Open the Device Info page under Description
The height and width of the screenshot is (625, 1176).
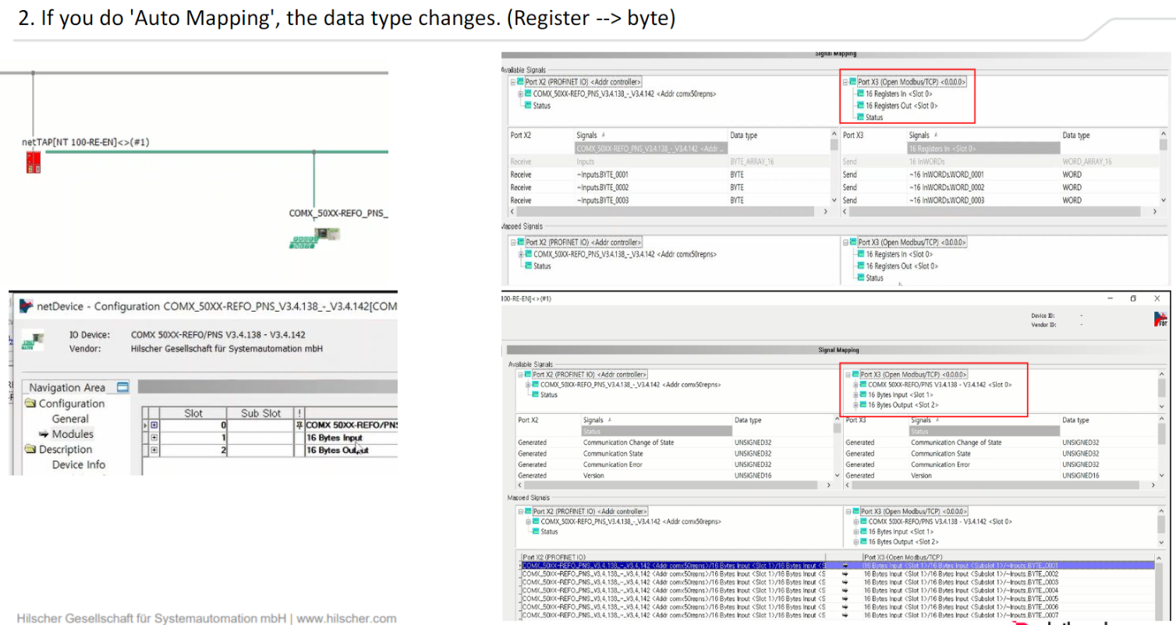pos(79,464)
